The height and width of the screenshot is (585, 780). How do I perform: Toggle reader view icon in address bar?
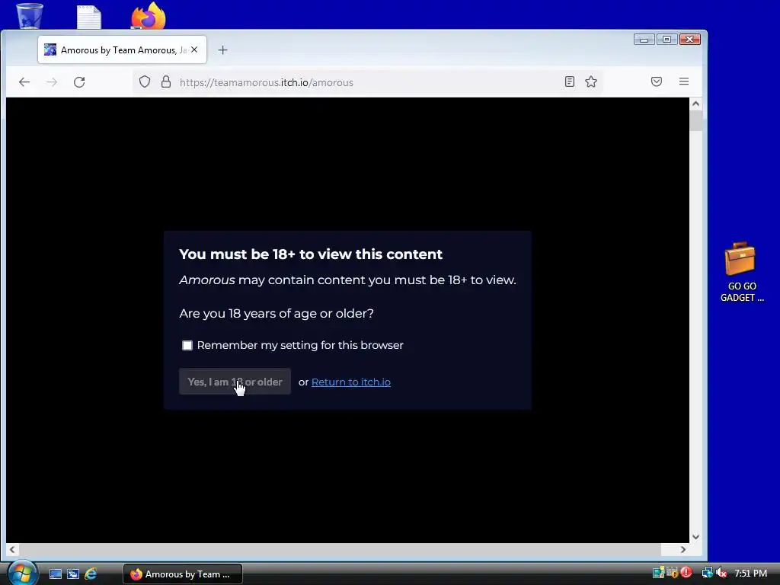coord(570,82)
